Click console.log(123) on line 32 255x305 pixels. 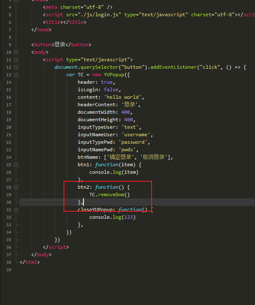[x=113, y=217]
